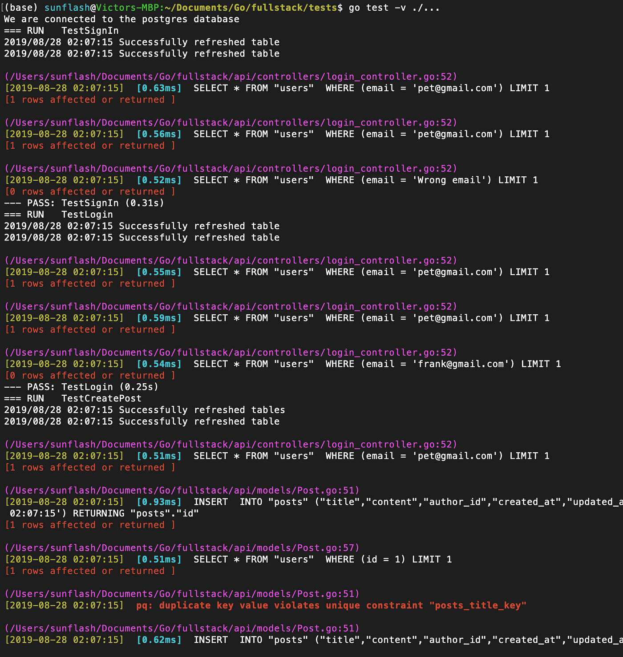
Task: Click the 'posts_title_key' constraint name
Action: pyautogui.click(x=478, y=605)
